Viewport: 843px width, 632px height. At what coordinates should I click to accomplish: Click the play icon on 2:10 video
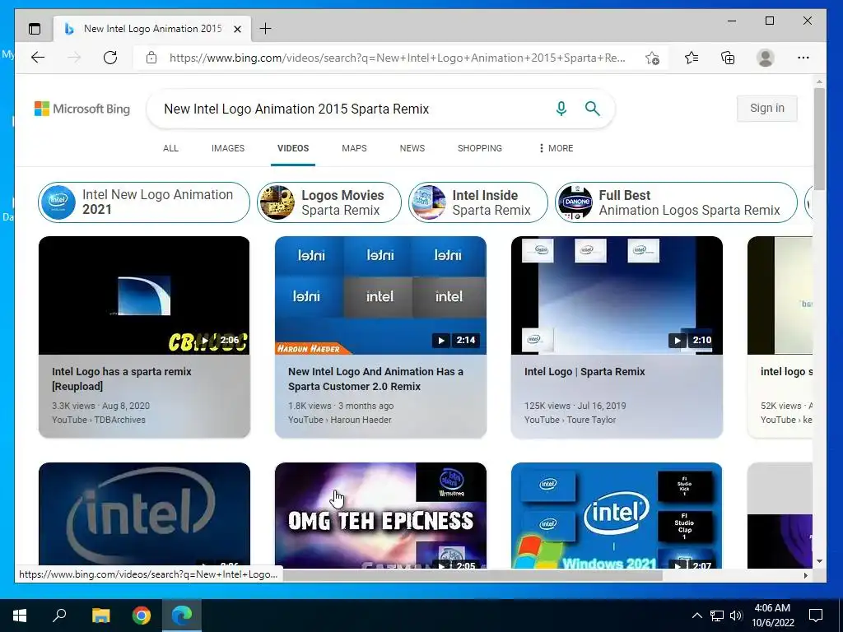(x=677, y=340)
